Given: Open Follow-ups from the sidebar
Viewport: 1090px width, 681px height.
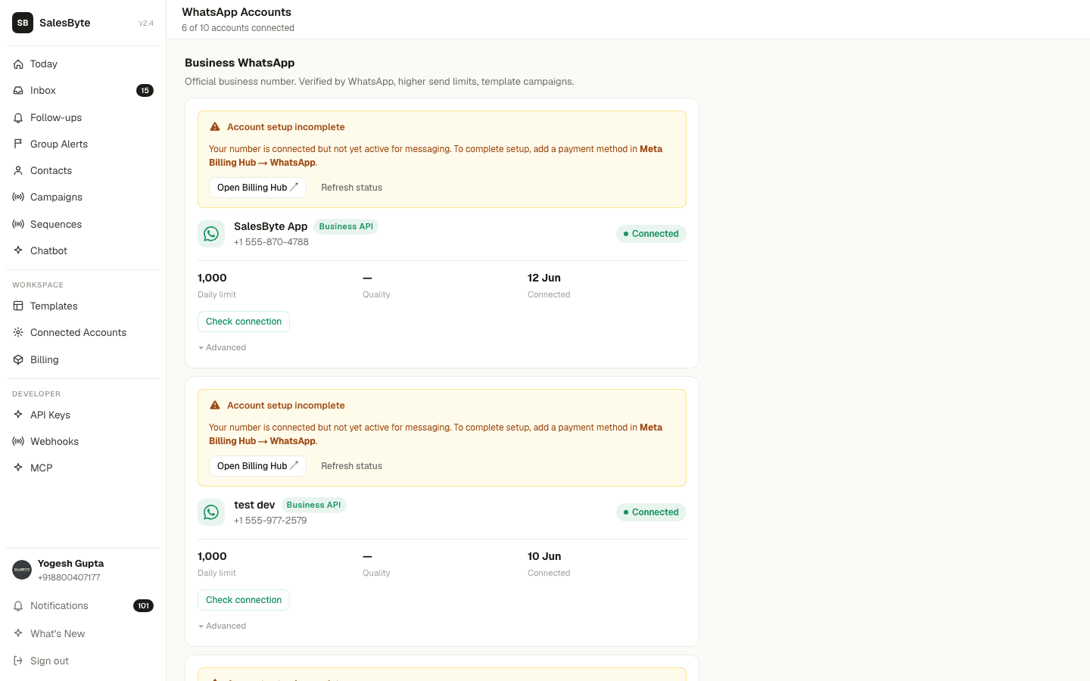Looking at the screenshot, I should click(83, 118).
